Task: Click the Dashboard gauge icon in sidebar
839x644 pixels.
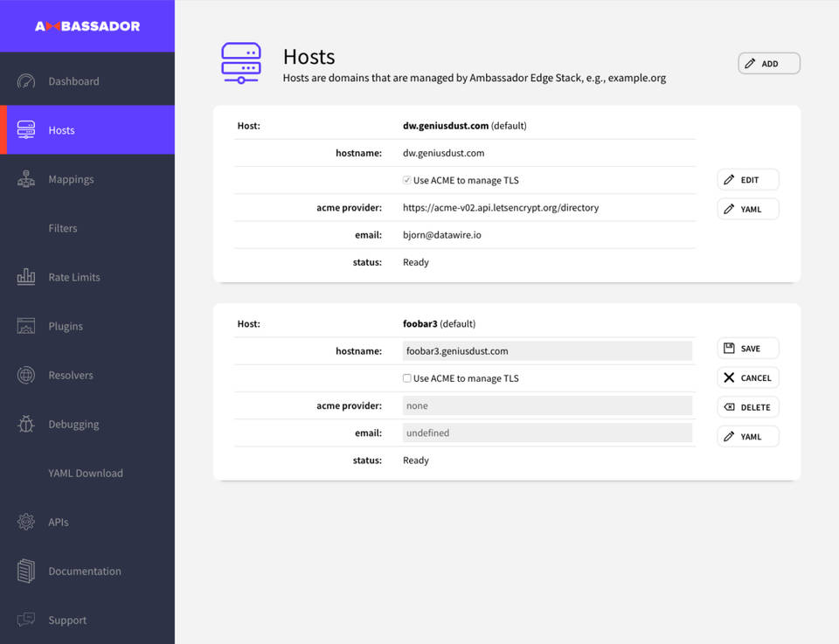Action: coord(26,81)
